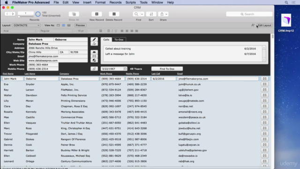
Task: Click the Delete Record icon
Action: coord(114,14)
